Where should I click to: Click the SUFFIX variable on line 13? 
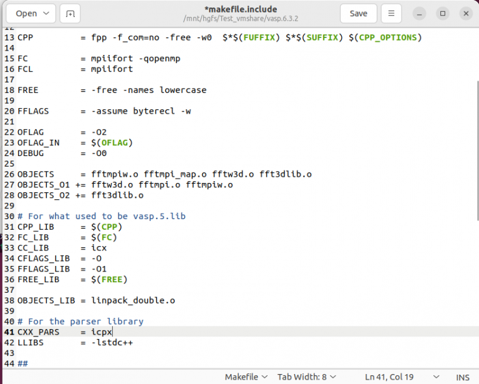(322, 37)
